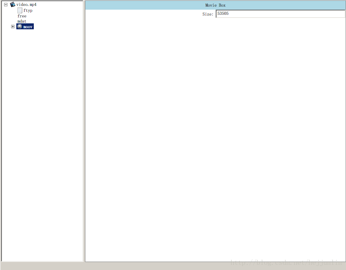Select the video.mp4 root label
Viewport: 346px width, 270px height.
[26, 4]
